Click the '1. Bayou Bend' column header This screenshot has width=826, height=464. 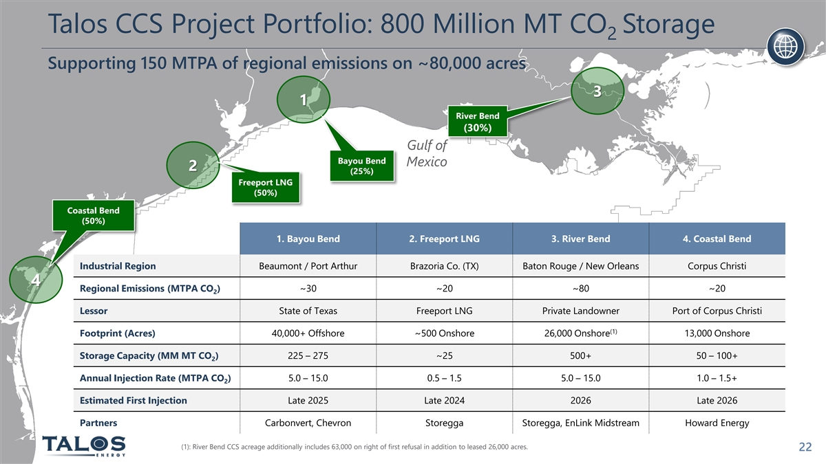click(308, 239)
